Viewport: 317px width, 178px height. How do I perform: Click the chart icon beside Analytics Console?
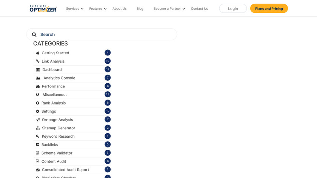(x=38, y=78)
